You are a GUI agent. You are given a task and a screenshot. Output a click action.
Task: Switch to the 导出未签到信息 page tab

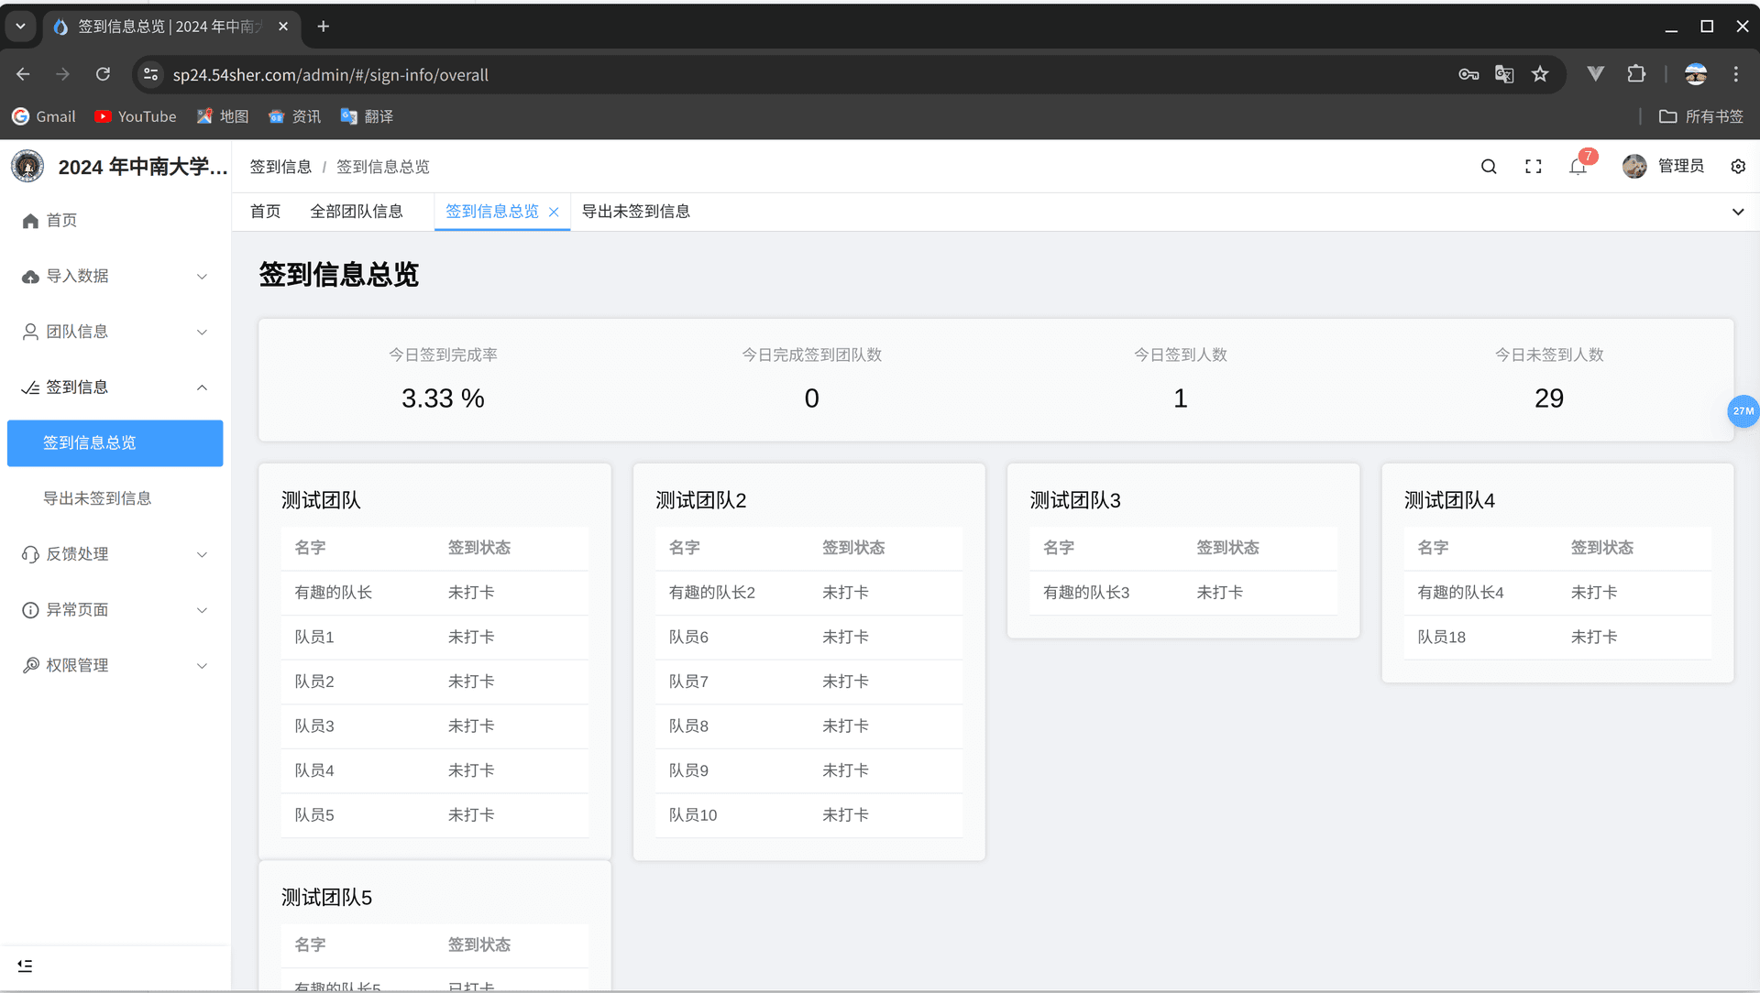636,212
